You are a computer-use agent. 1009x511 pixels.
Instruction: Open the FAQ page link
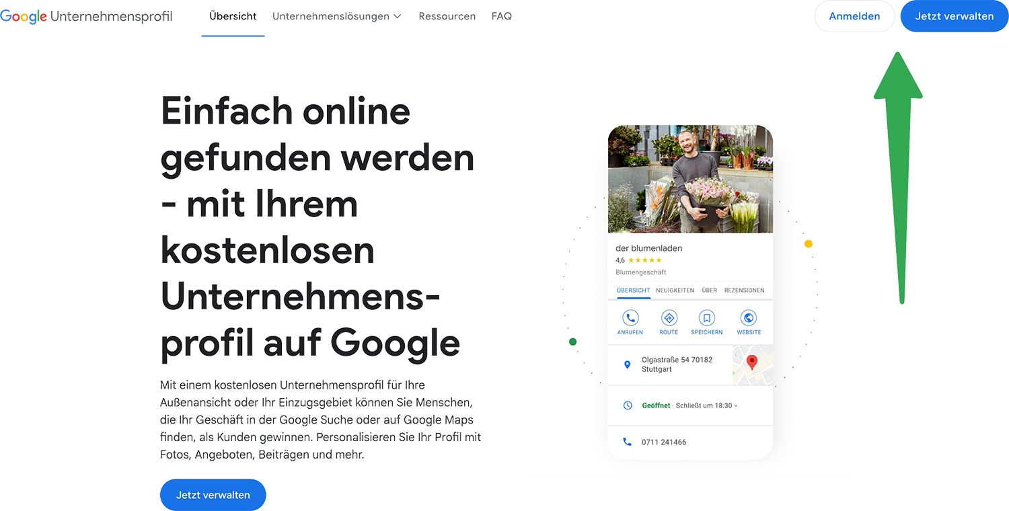502,16
